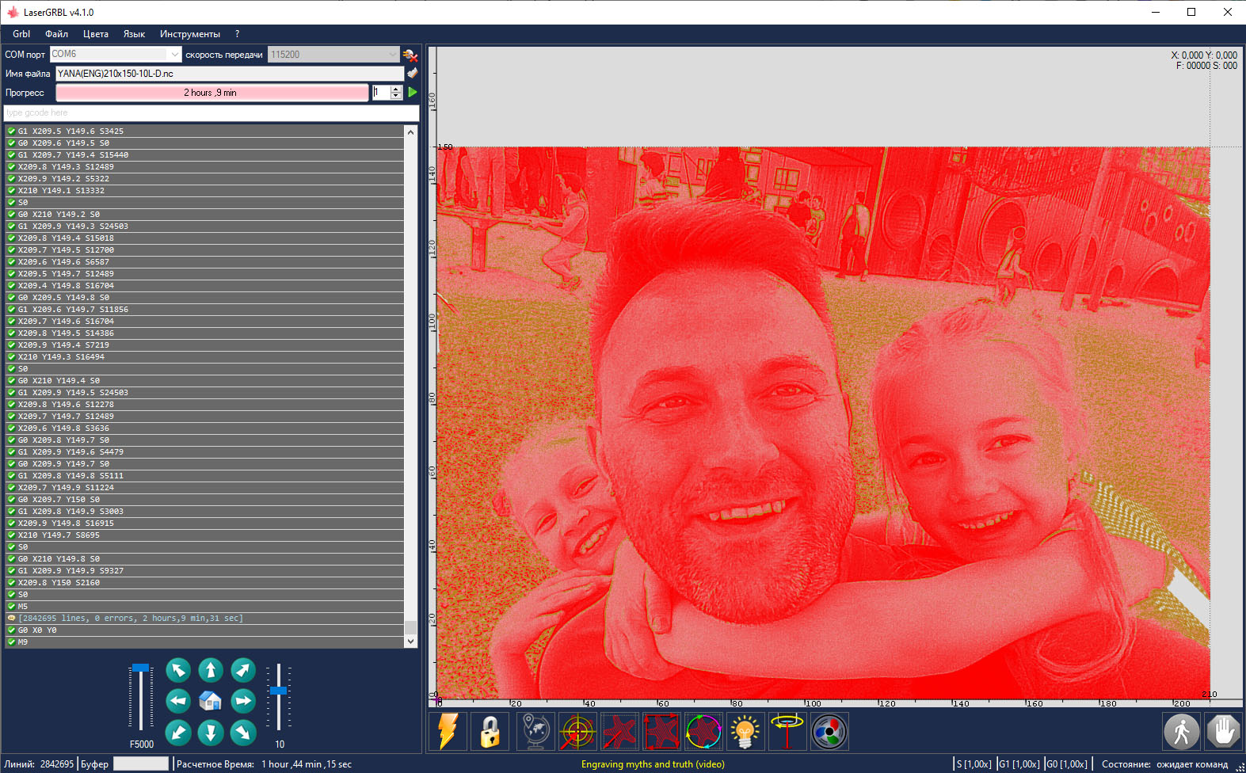Open the Инструменты menu

pos(189,34)
